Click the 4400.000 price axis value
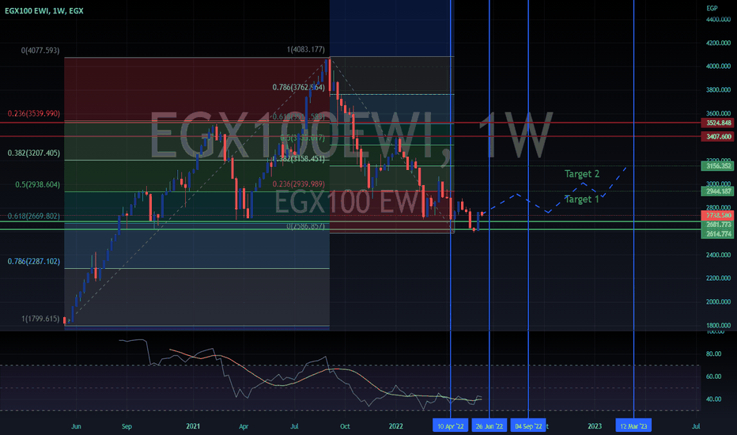This screenshot has width=737, height=435. point(718,19)
